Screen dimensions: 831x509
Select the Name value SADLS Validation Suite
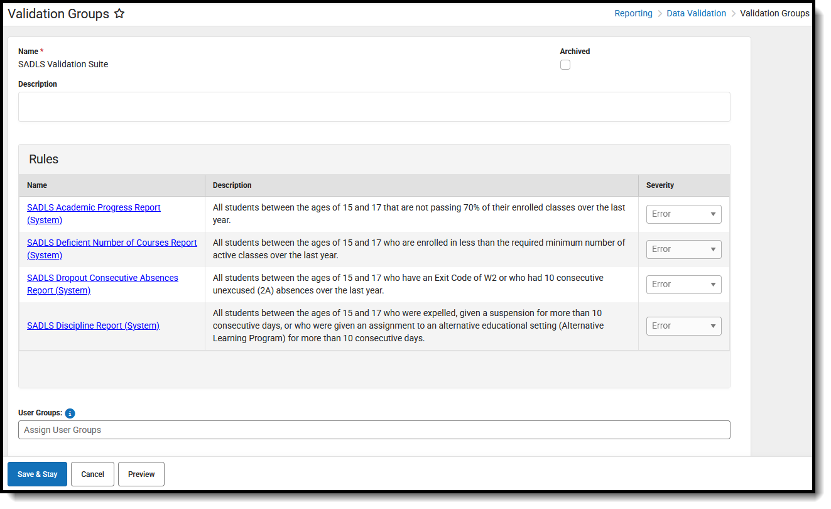pyautogui.click(x=63, y=64)
